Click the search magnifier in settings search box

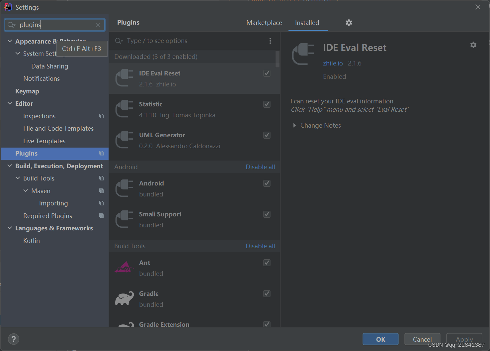click(x=11, y=25)
